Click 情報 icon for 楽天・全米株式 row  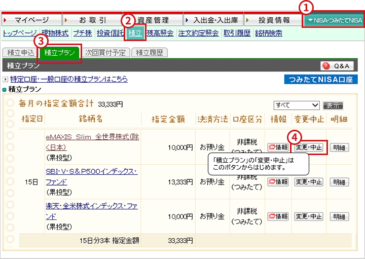point(278,216)
